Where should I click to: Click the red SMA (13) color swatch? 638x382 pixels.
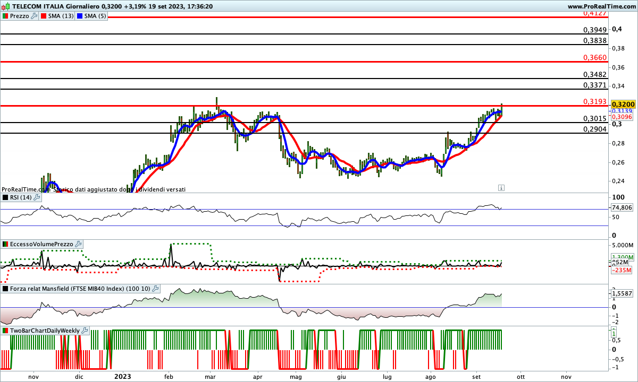point(44,16)
